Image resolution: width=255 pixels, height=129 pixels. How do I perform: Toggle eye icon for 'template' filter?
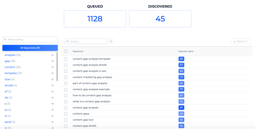pos(53,73)
